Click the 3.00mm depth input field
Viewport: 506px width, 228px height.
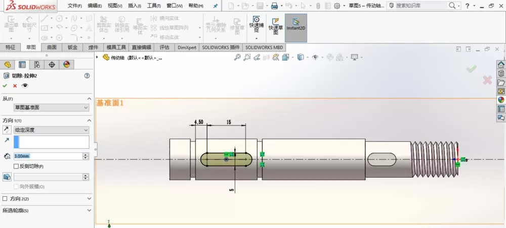pyautogui.click(x=49, y=156)
